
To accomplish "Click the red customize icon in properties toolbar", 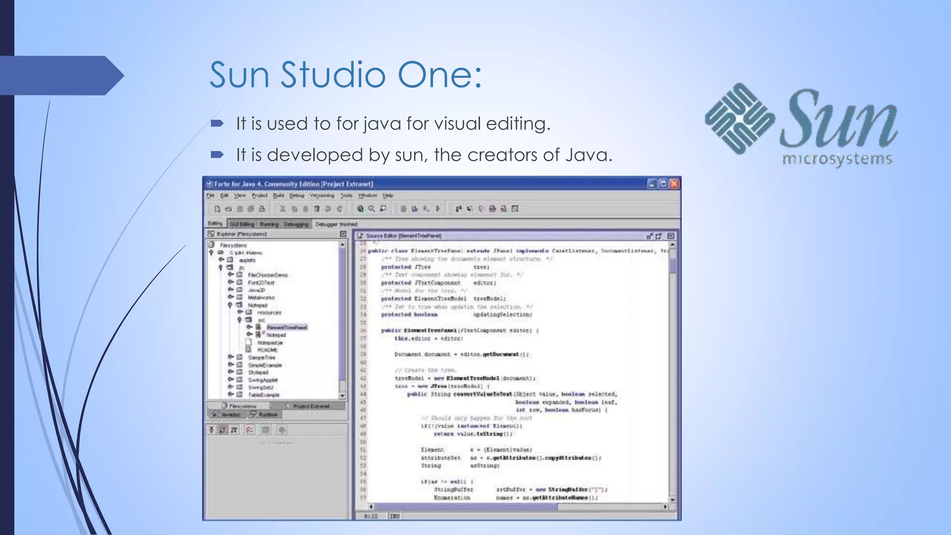I will (x=249, y=430).
